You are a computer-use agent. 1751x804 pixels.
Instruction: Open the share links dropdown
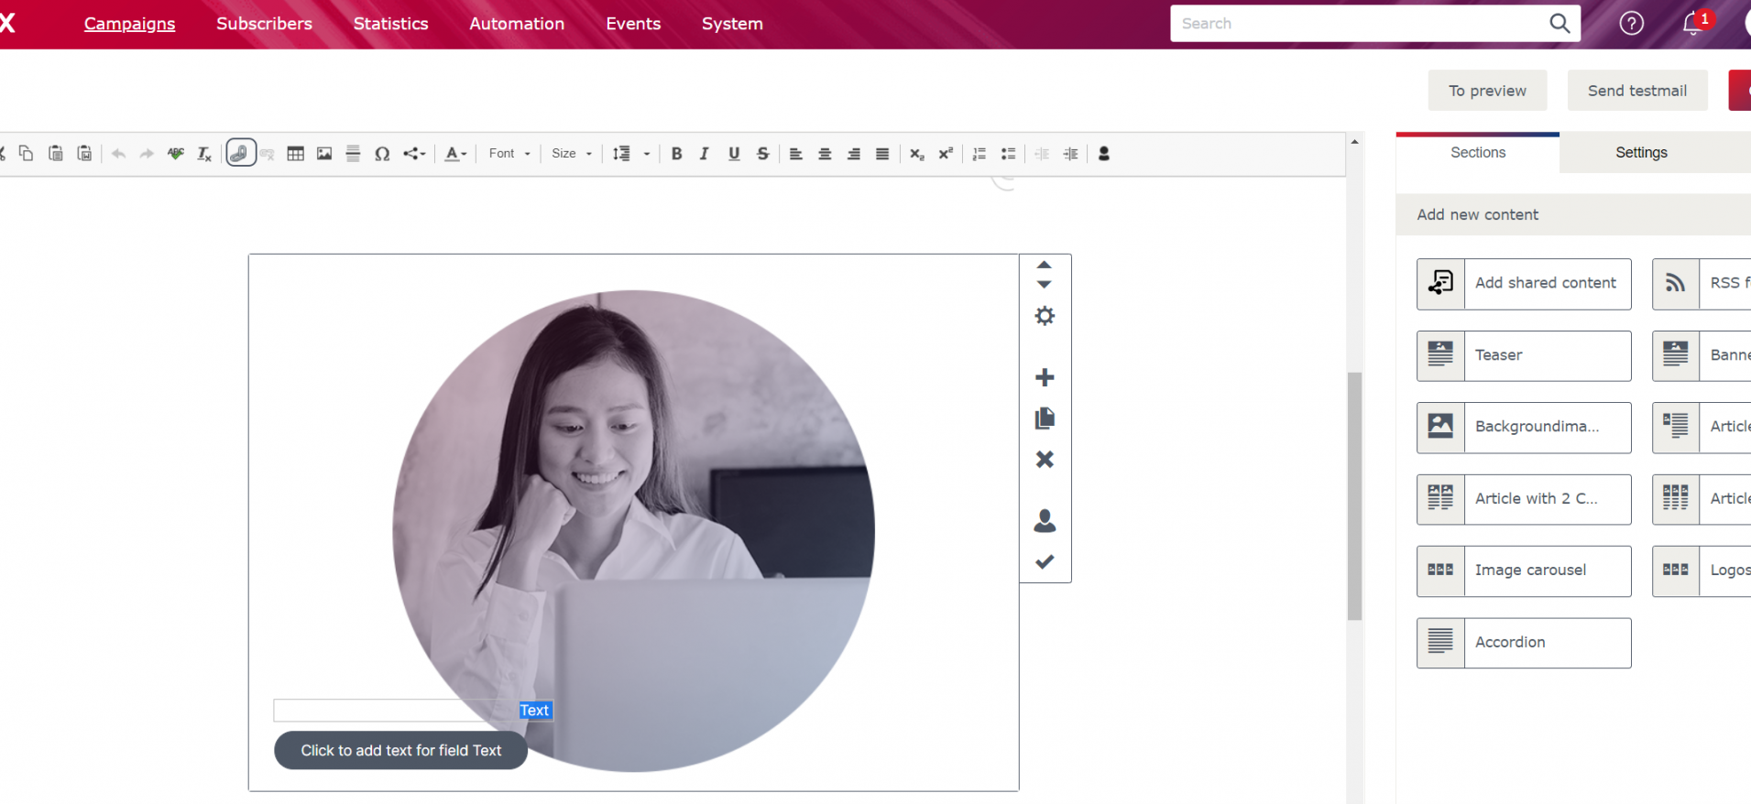(x=414, y=154)
